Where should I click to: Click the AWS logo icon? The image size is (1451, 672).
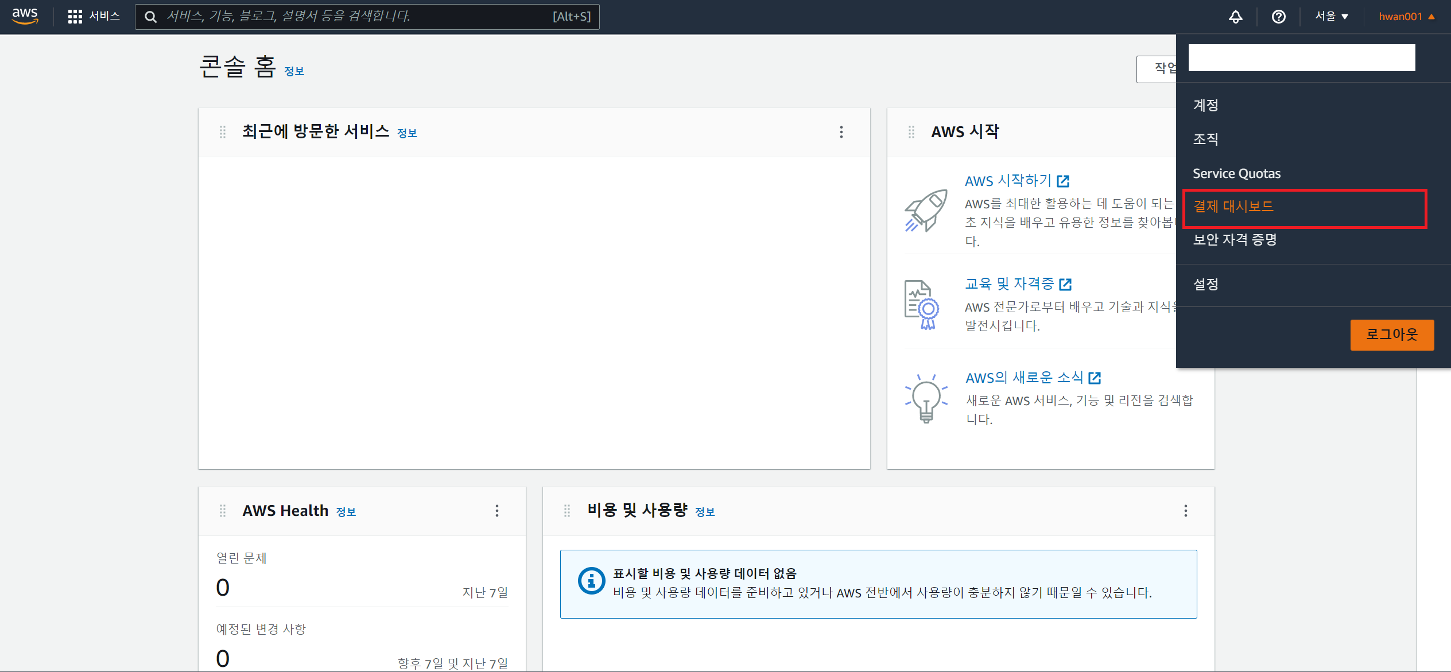25,16
